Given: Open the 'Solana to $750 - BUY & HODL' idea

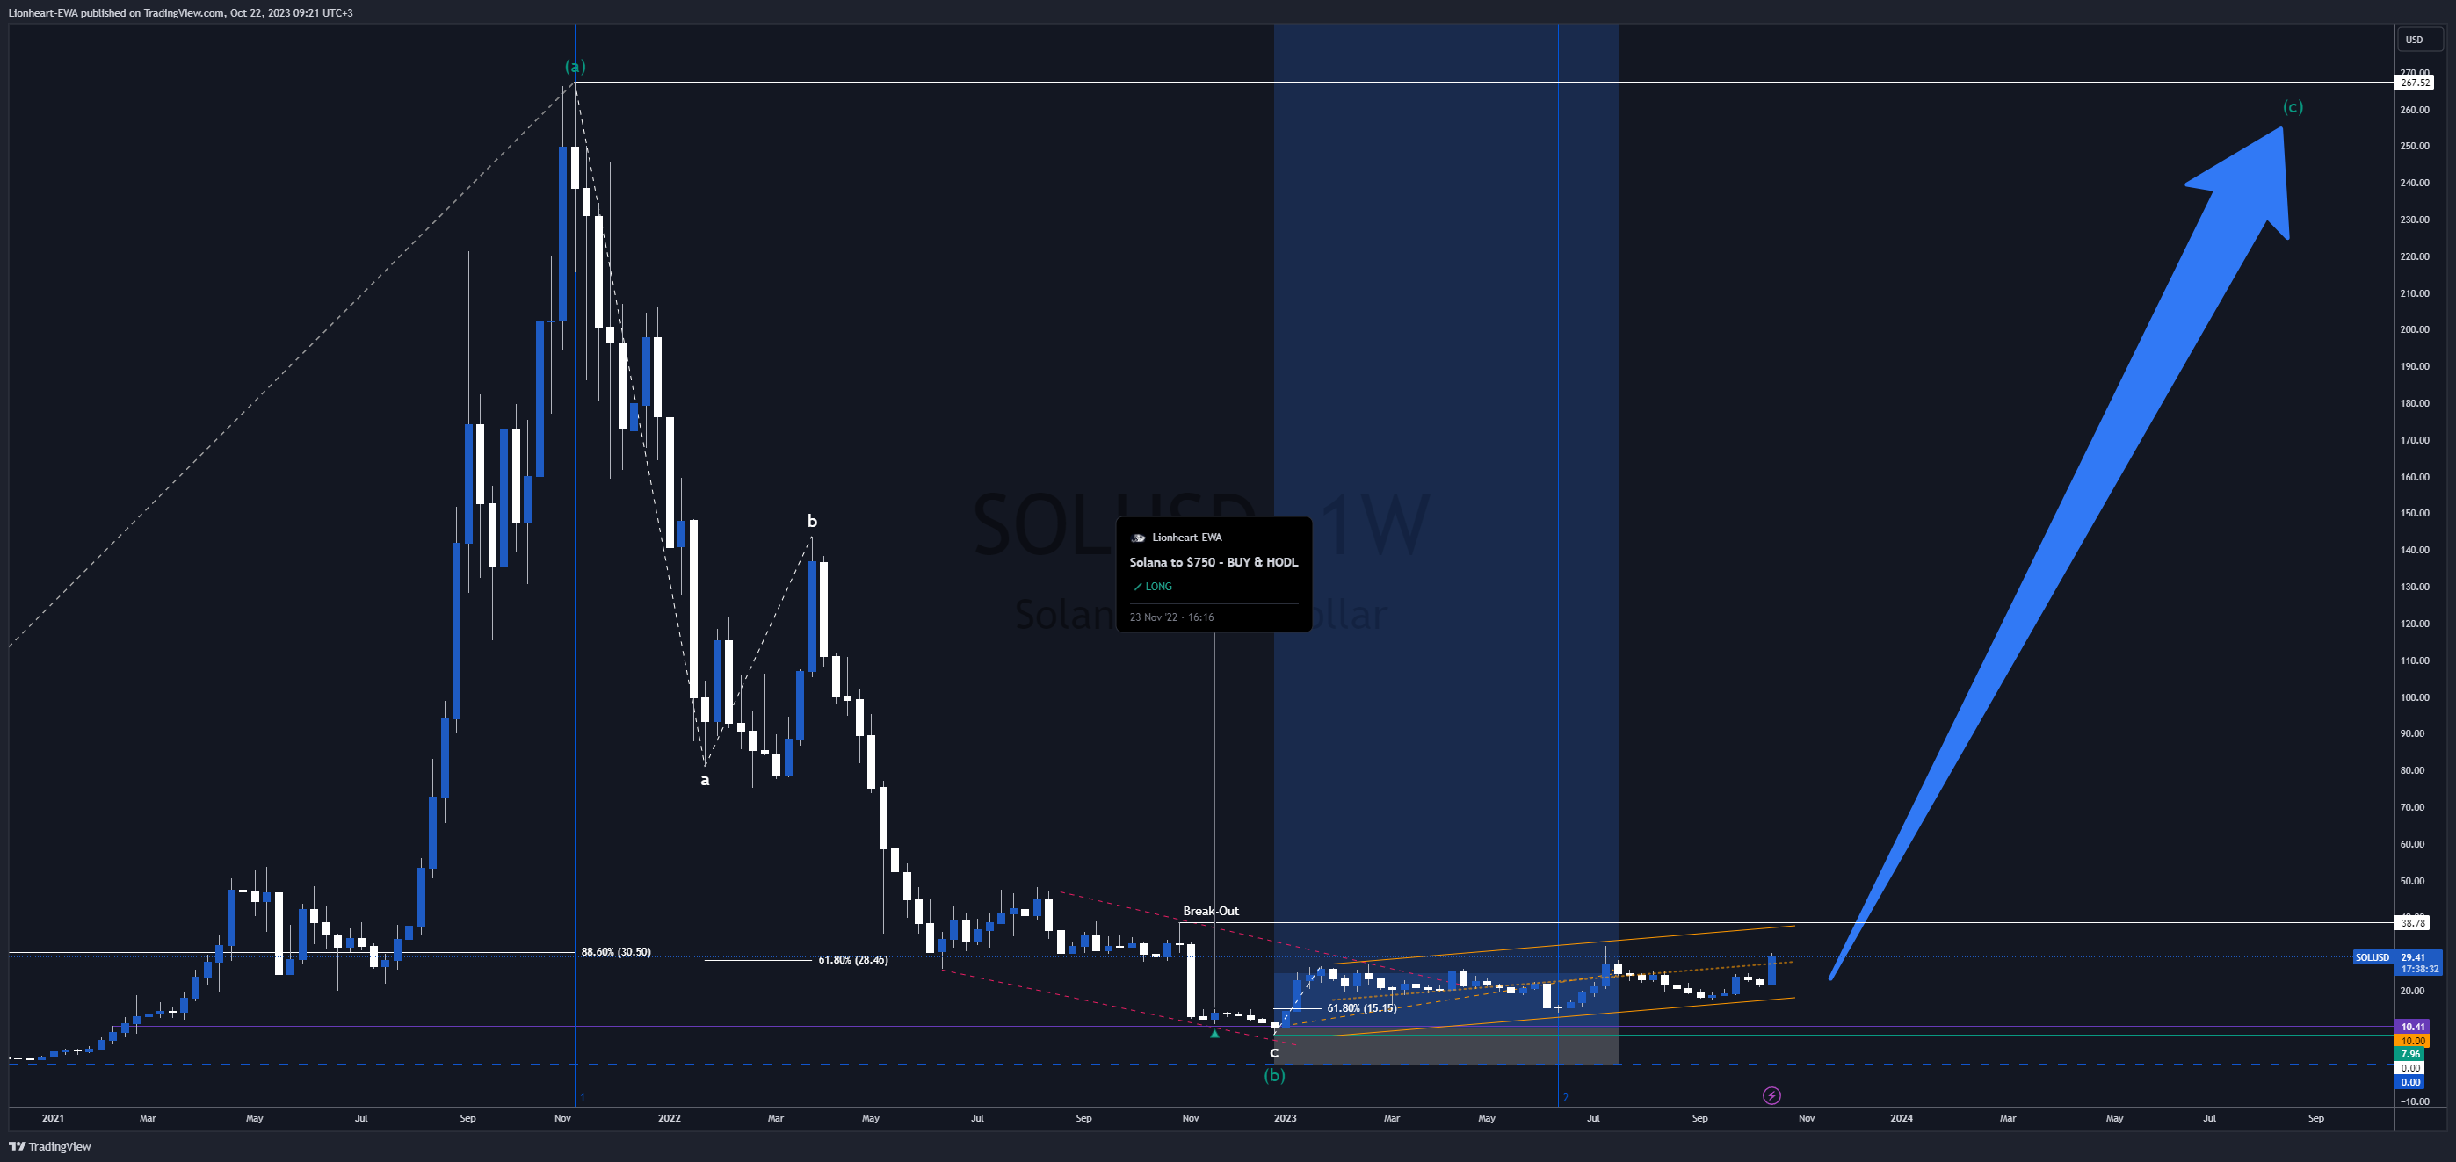Looking at the screenshot, I should (1213, 562).
